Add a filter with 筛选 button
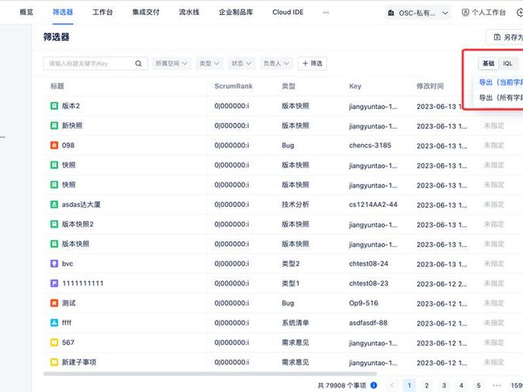This screenshot has height=392, width=523. coord(312,63)
